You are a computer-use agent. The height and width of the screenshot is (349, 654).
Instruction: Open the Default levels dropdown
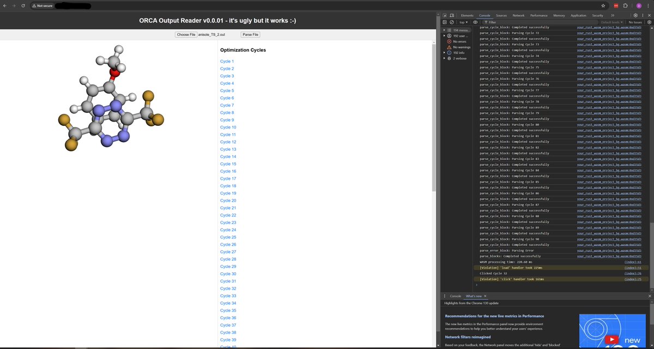coord(612,22)
